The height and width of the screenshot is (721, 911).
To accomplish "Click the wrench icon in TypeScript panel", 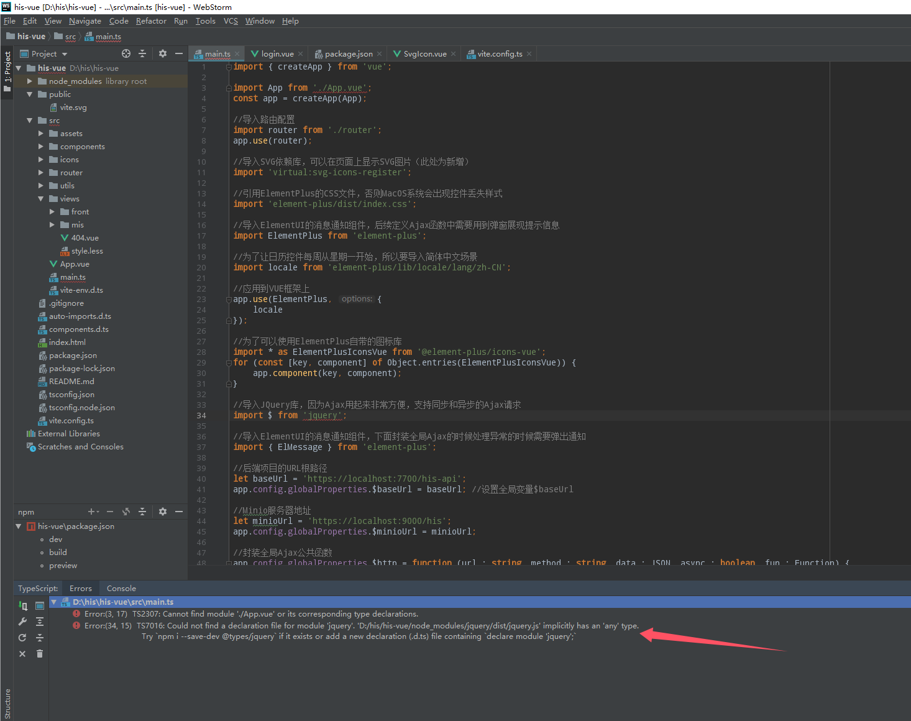I will (22, 622).
